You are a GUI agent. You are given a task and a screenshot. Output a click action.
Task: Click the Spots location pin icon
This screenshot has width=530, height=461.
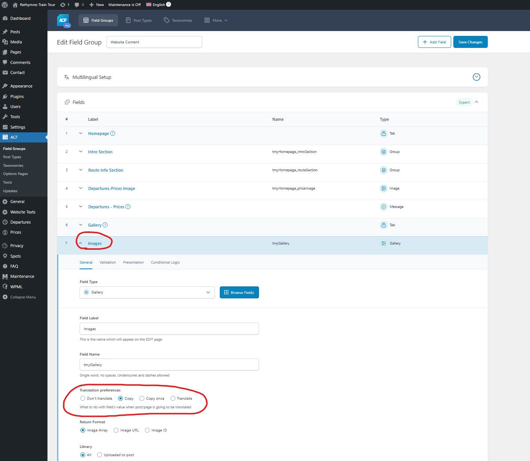[x=5, y=256]
